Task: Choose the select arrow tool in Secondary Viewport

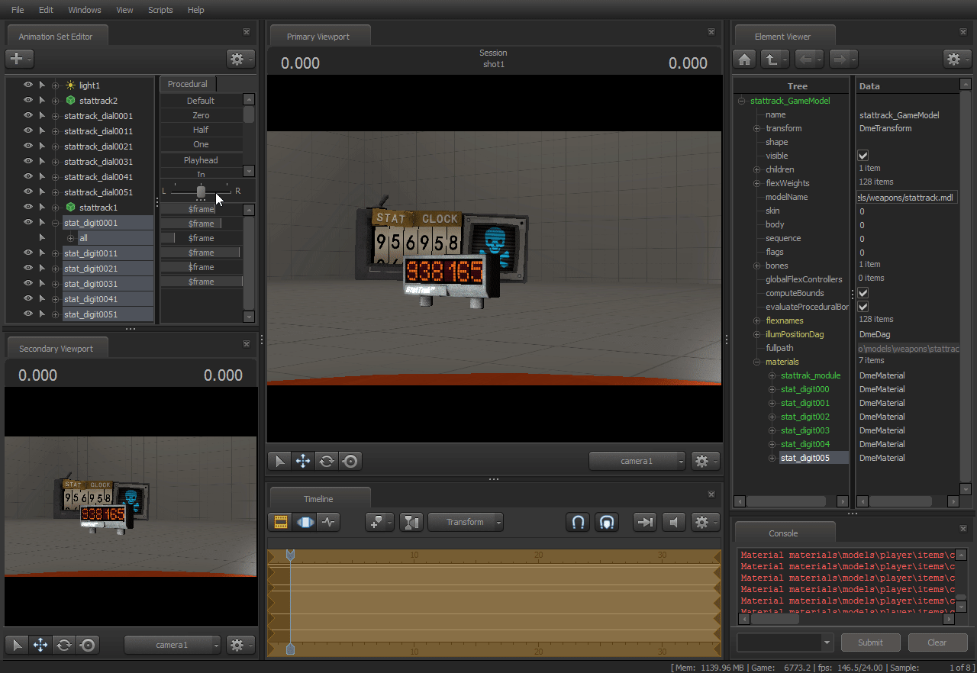Action: (x=18, y=645)
